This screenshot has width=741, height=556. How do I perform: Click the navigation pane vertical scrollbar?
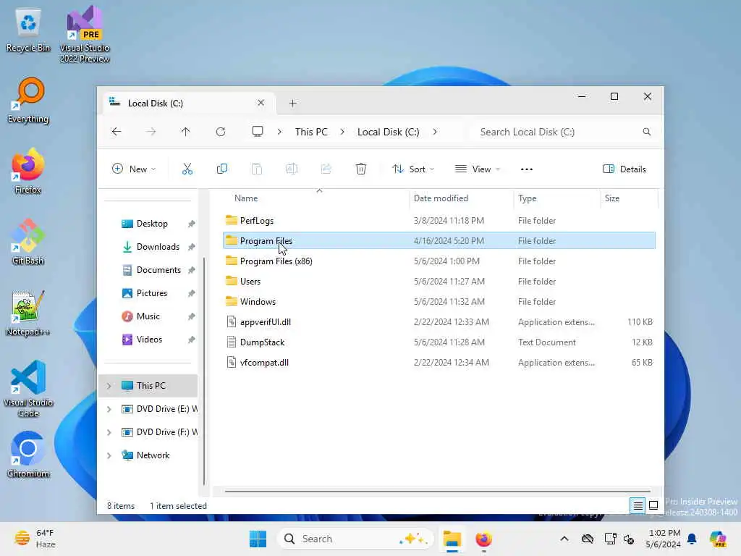[204, 371]
